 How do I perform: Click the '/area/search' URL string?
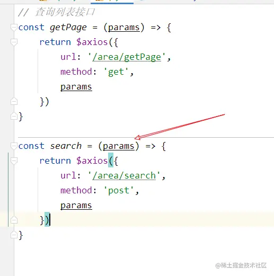[x=124, y=176]
